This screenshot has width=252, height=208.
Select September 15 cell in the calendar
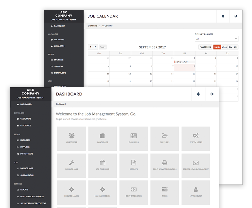click(x=185, y=75)
